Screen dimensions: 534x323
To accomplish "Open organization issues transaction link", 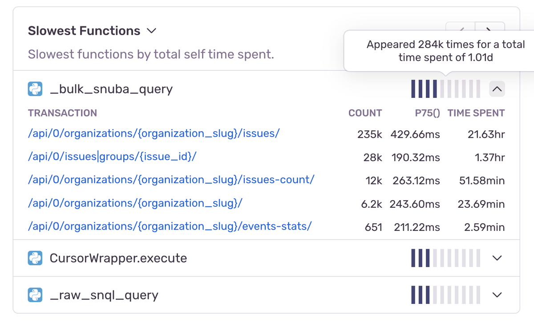I will point(154,133).
